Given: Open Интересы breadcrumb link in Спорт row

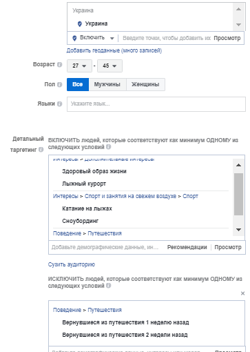Looking at the screenshot, I should pos(65,196).
